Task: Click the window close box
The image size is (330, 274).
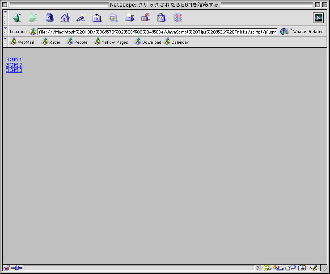Action: [4, 4]
